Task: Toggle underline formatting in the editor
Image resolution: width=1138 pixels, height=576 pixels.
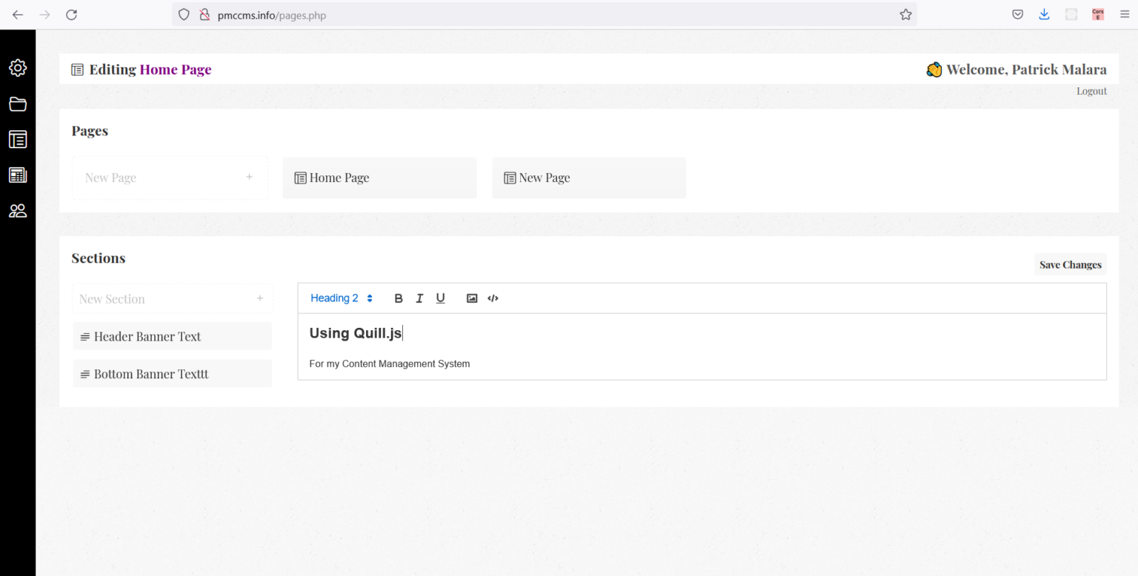Action: (x=440, y=298)
